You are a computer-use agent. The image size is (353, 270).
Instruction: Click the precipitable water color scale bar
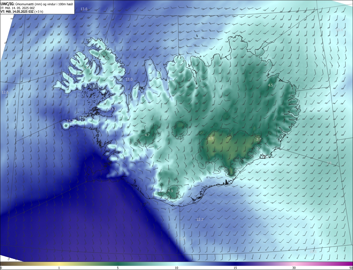click(x=176, y=264)
